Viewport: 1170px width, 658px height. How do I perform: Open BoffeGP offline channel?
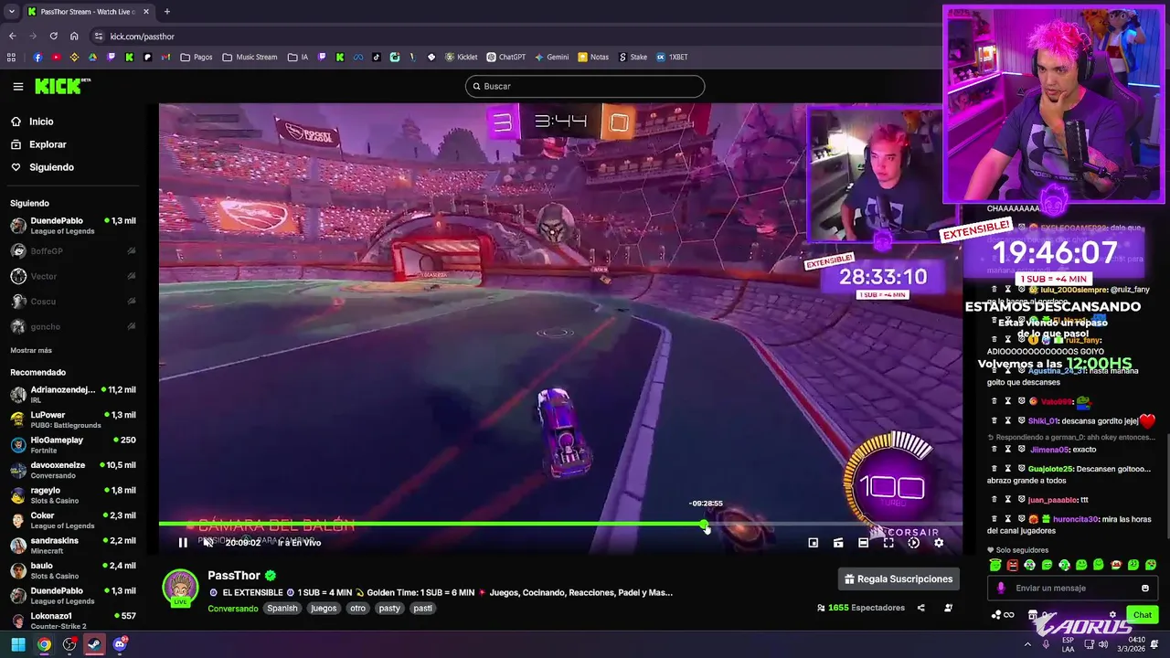pos(73,251)
